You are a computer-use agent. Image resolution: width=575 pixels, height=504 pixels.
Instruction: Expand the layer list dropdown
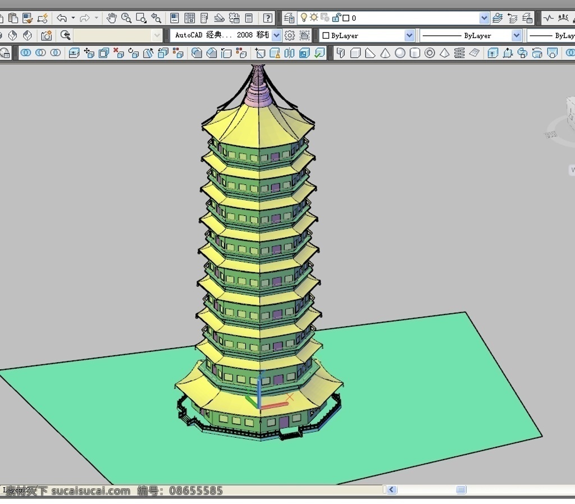coord(484,17)
